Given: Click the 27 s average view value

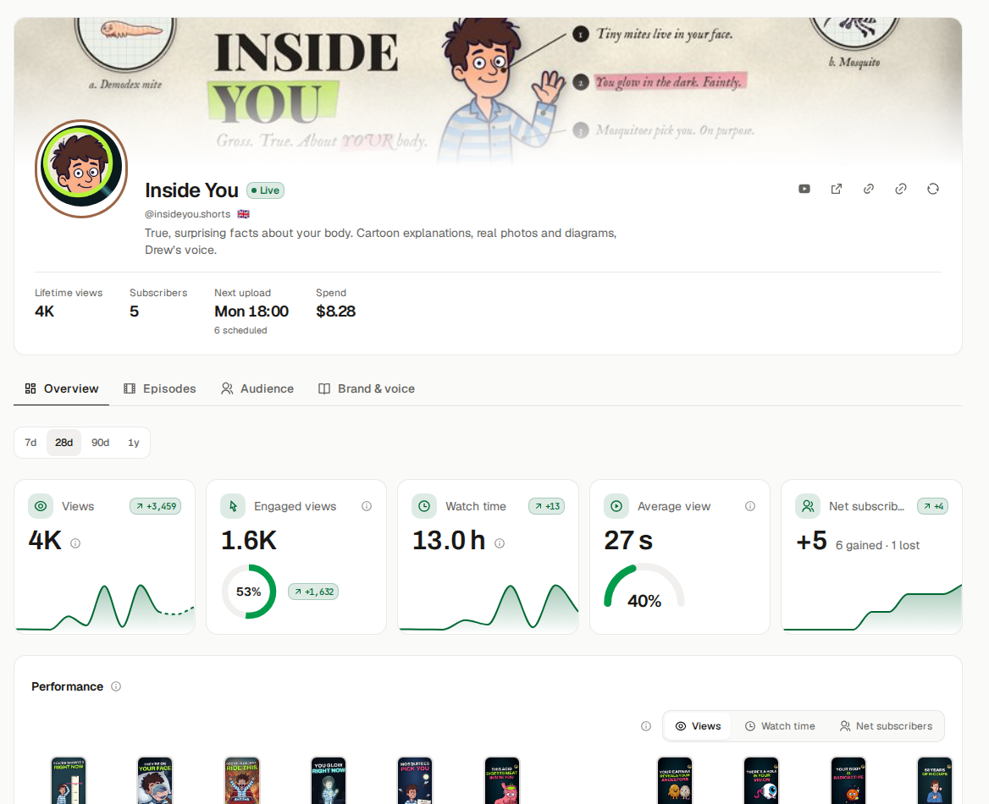Looking at the screenshot, I should coord(628,541).
